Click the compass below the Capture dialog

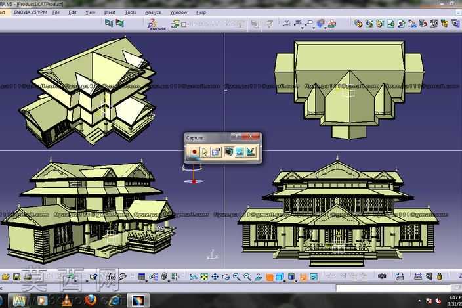(193, 175)
